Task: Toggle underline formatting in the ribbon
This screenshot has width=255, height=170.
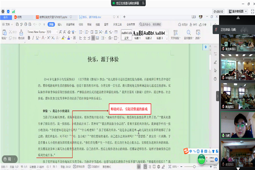Action: [38, 38]
